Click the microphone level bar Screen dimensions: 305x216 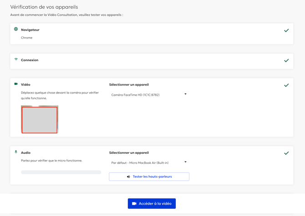coord(61,172)
